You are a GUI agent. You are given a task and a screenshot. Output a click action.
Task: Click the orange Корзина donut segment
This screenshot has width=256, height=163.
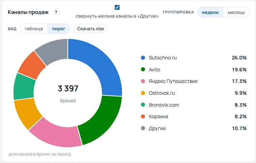pos(31,66)
